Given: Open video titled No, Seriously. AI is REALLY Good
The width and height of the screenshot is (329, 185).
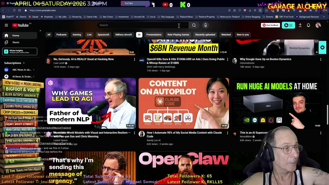Looking at the screenshot, I should tap(84, 59).
